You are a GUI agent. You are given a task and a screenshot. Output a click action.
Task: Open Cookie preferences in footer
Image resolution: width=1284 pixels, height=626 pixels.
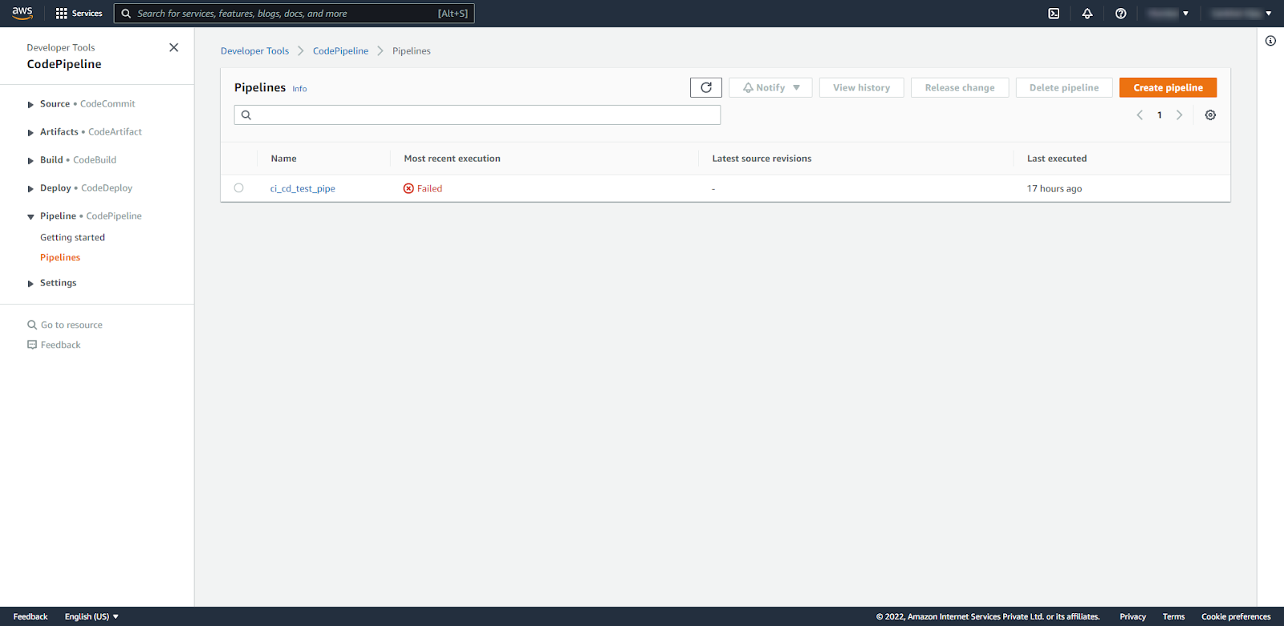(1236, 616)
